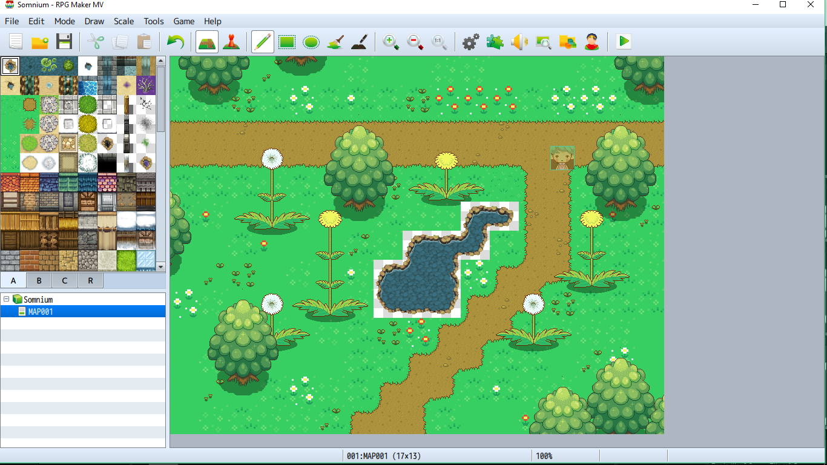The height and width of the screenshot is (465, 827).
Task: Click the tileset palette scrollbar thumb
Action: click(x=161, y=99)
